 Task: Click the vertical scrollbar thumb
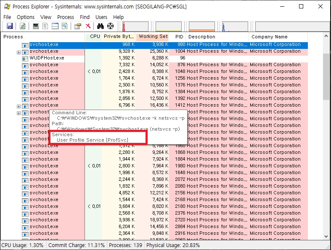[326, 77]
